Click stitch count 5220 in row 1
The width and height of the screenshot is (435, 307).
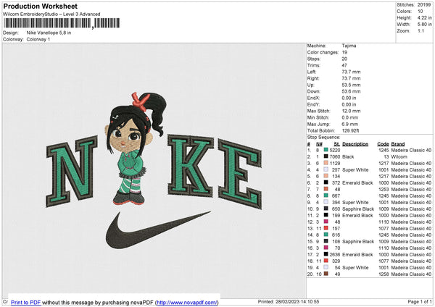(x=335, y=150)
